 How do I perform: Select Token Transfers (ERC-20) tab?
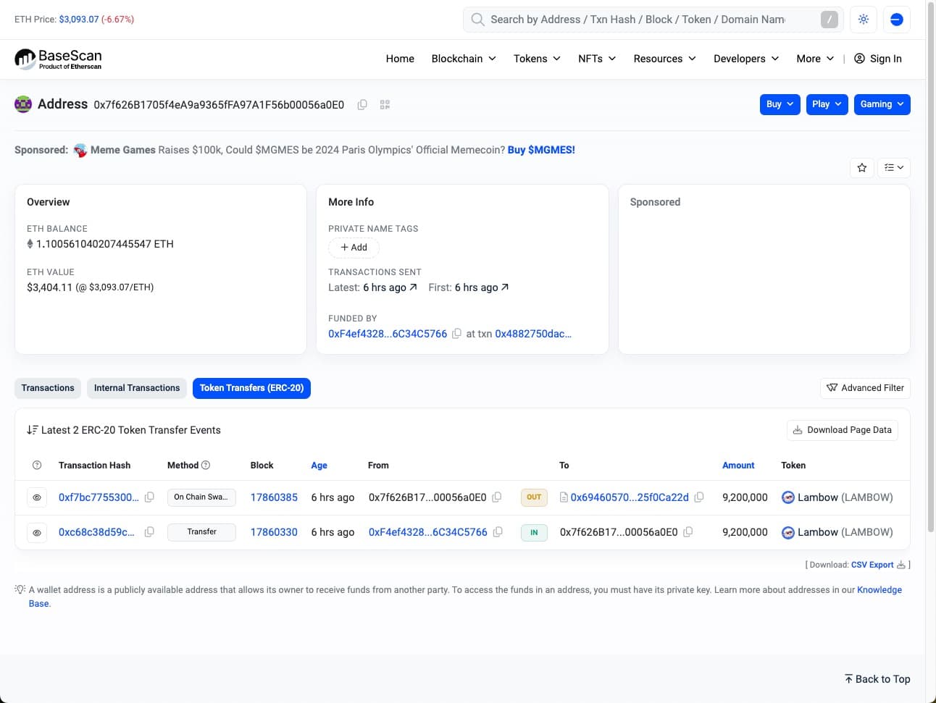point(251,388)
